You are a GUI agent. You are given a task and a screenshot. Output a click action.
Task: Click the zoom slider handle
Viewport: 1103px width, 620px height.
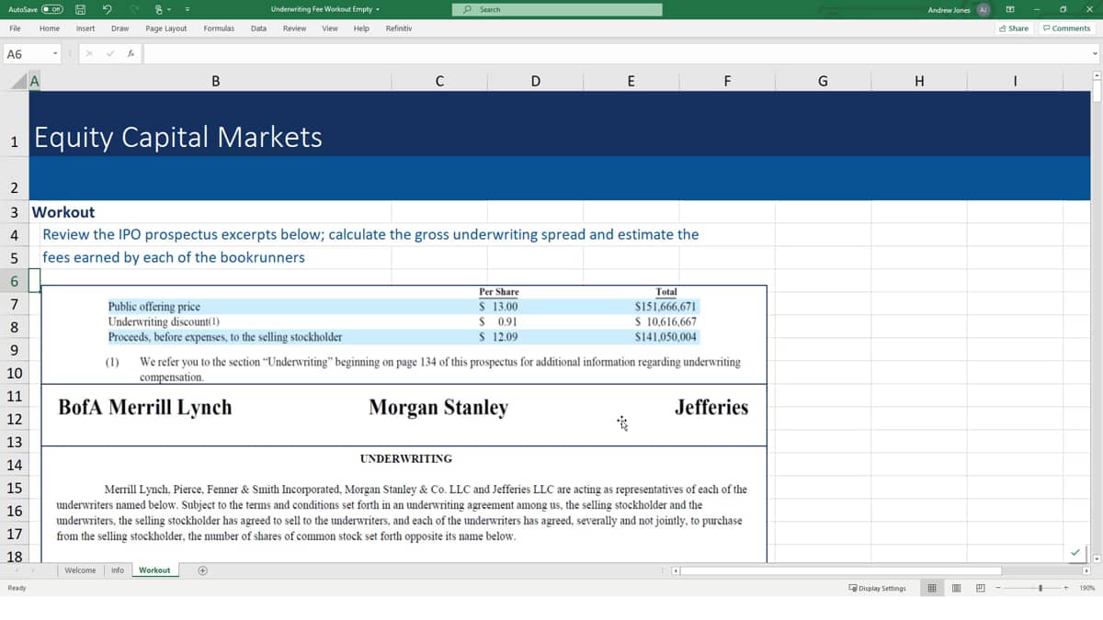pos(1040,588)
